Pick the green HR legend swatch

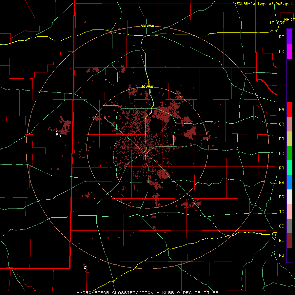click(289, 153)
